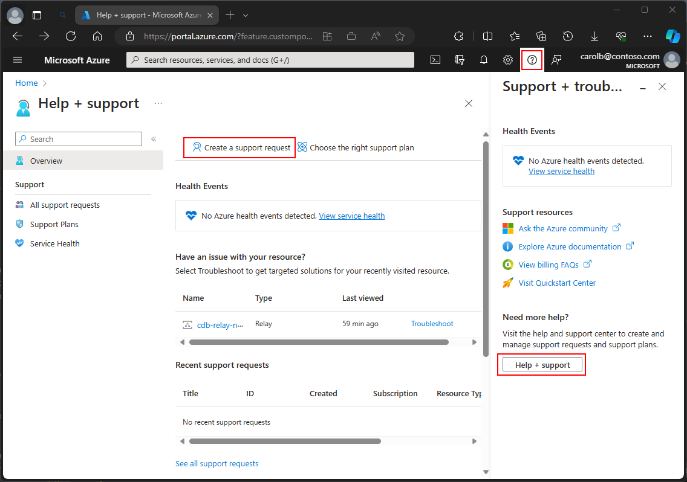687x482 pixels.
Task: Select Overview in the side menu
Action: (83, 161)
